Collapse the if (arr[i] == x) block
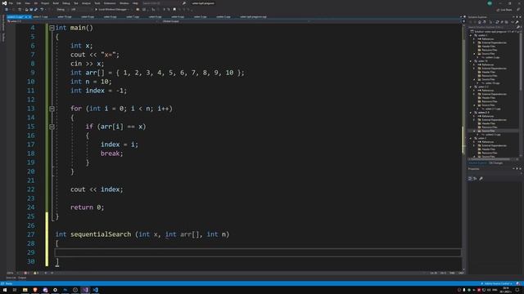 click(x=52, y=127)
